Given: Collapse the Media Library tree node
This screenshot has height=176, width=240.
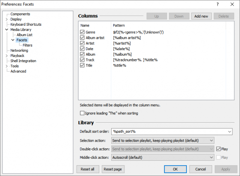Looking at the screenshot, I should (x=7, y=30).
